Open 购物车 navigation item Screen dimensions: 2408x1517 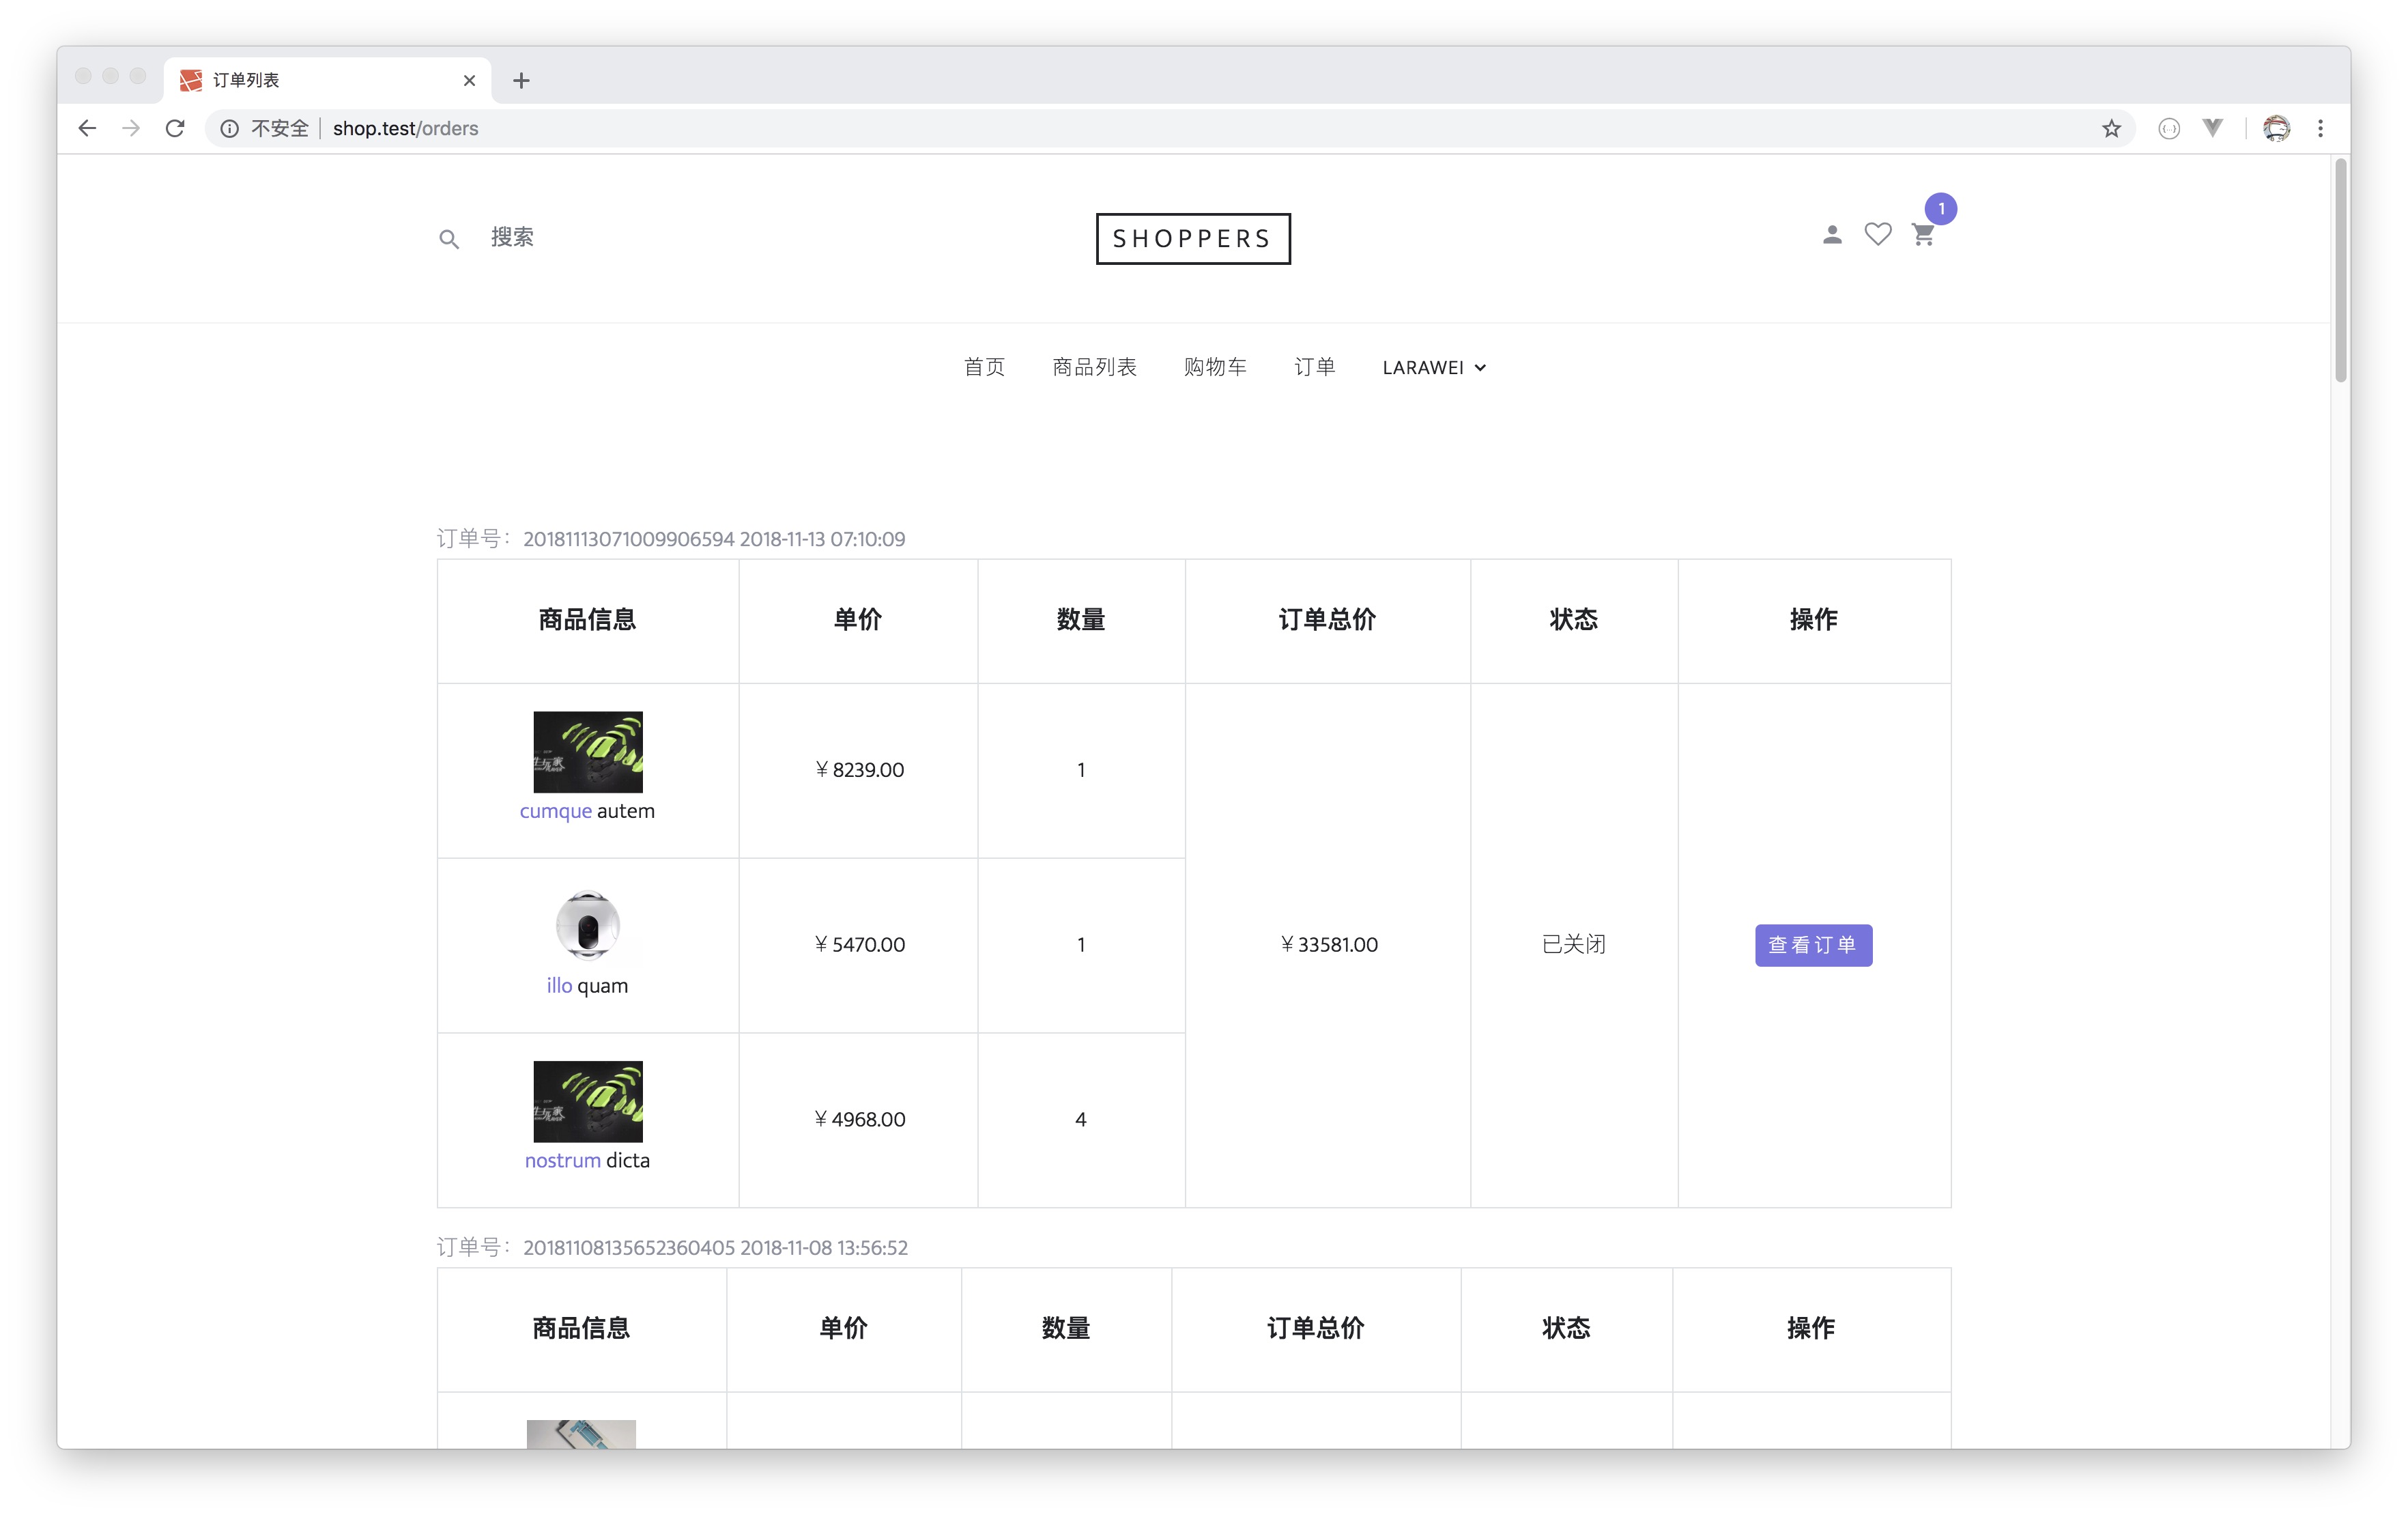1215,368
